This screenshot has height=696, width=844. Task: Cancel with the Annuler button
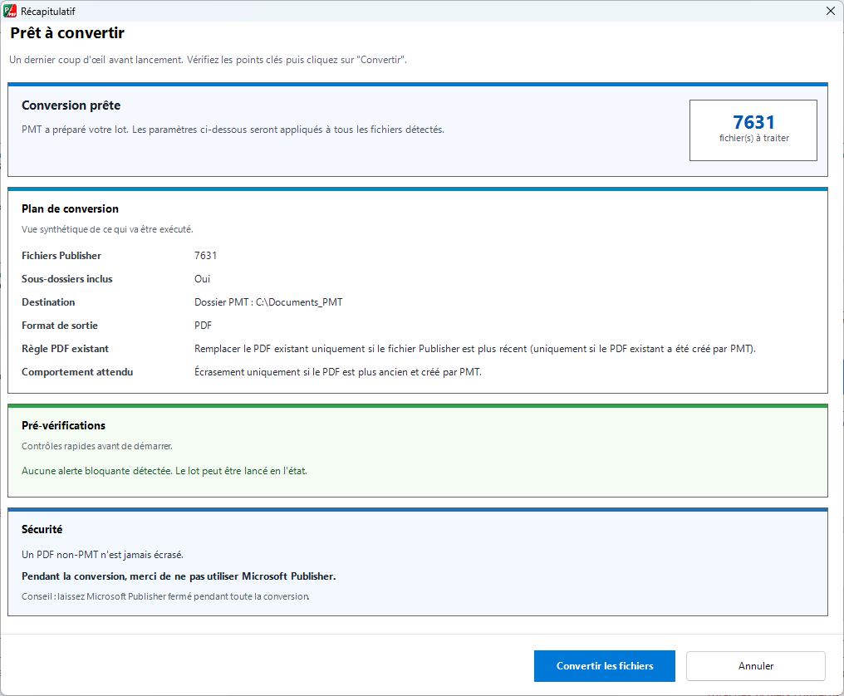(x=756, y=666)
